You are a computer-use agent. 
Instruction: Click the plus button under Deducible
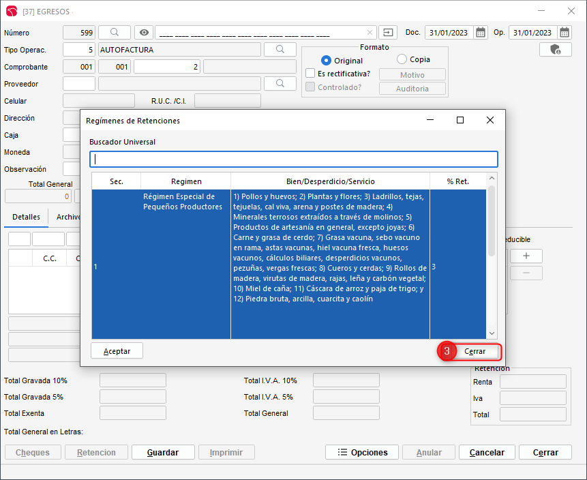click(526, 256)
